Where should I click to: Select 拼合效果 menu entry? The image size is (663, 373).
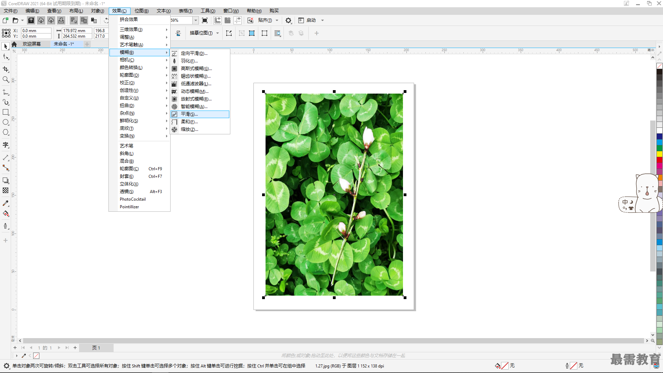[140, 19]
